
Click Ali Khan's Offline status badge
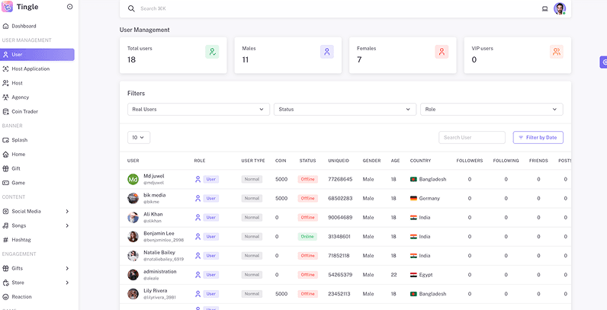[x=308, y=218]
